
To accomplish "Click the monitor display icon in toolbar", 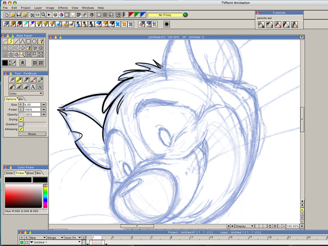I will [x=118, y=15].
